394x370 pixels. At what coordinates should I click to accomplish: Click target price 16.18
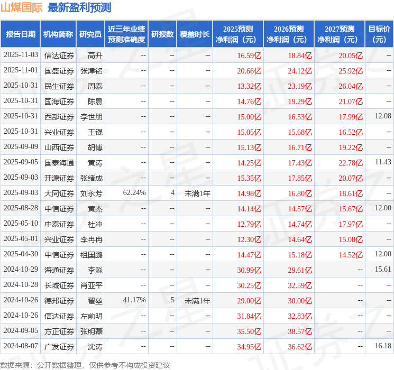point(383,346)
